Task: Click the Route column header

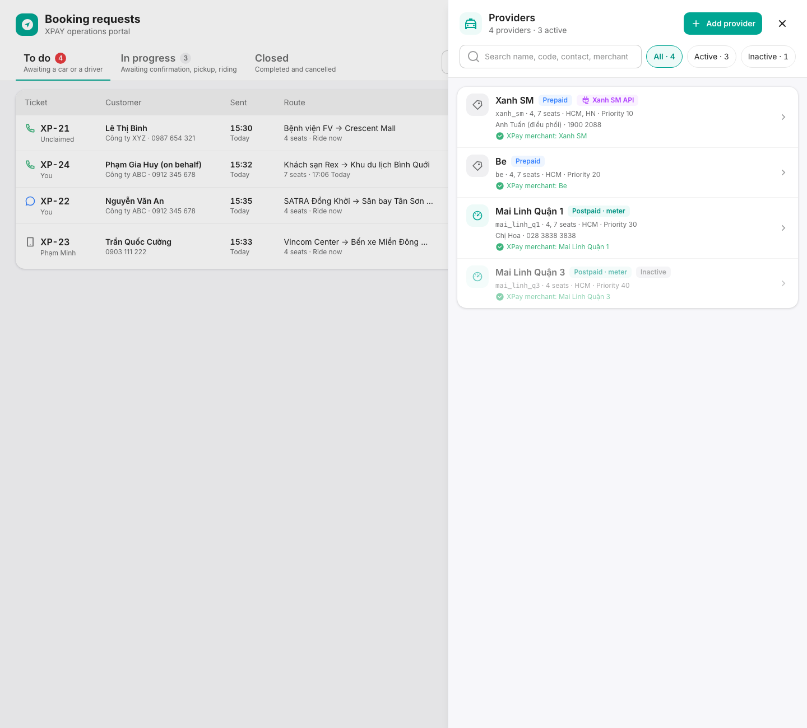Action: (294, 102)
